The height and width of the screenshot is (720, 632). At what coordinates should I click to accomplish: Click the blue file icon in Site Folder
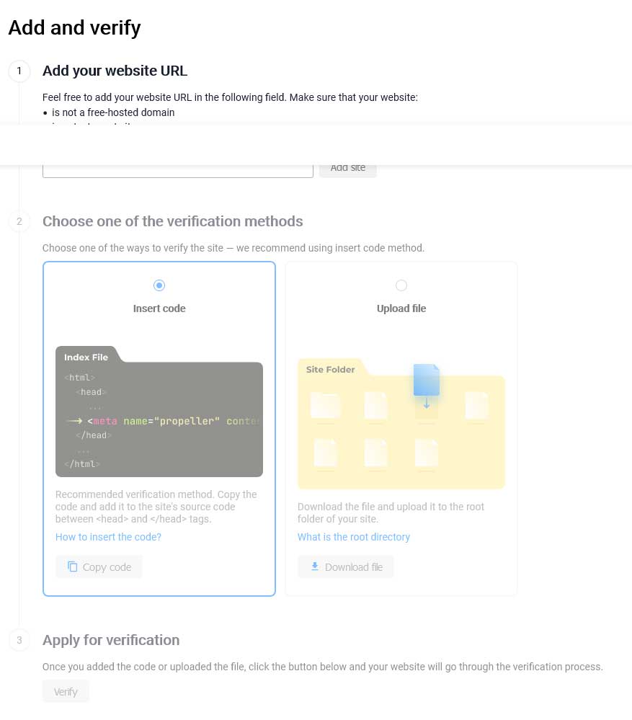[x=427, y=381]
